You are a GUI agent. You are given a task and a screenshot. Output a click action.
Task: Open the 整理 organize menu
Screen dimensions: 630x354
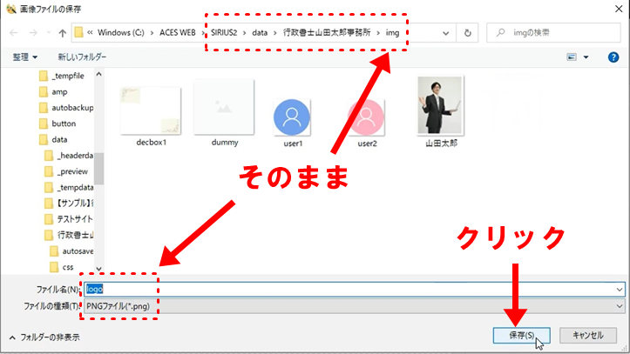point(25,57)
